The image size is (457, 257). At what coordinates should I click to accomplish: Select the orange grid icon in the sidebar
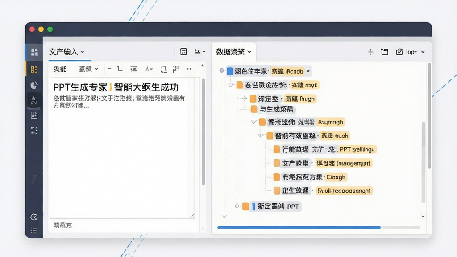[x=34, y=69]
